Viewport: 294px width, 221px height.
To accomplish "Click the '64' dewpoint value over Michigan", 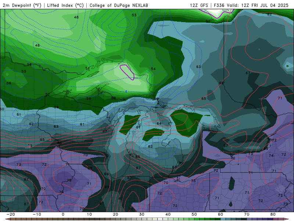I will (x=159, y=123).
